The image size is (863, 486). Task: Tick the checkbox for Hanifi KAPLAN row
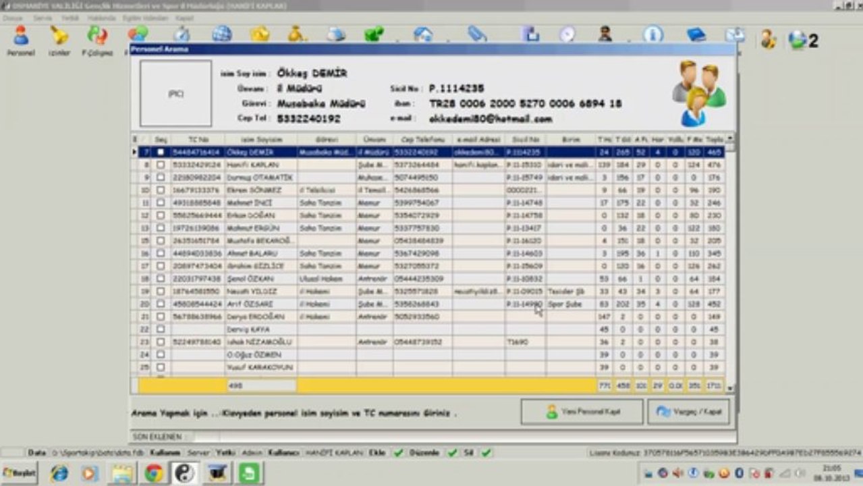coord(161,165)
